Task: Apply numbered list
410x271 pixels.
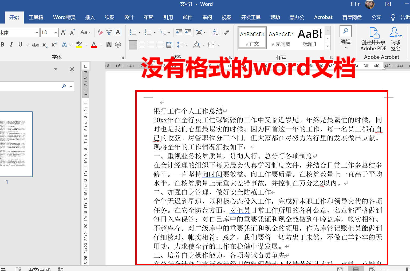Action: [x=148, y=32]
